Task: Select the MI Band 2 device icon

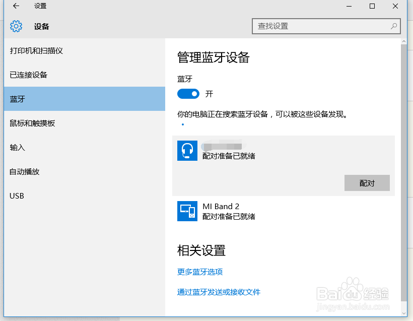Action: coord(187,211)
